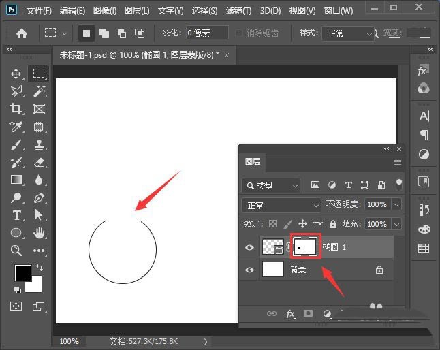Image resolution: width=440 pixels, height=350 pixels.
Task: Choose the Horizontal Type tool
Action: point(16,215)
